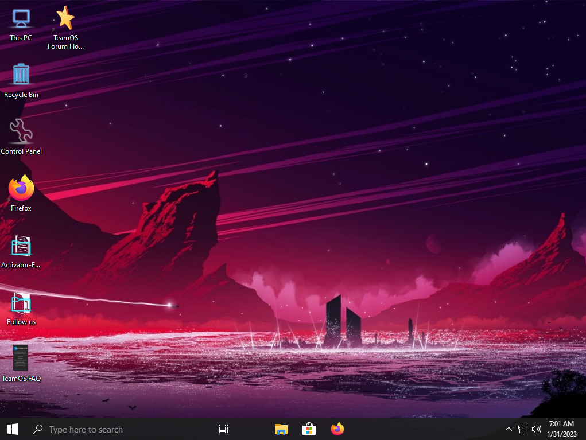
Task: Click the Show desktop sliver at the taskbar end
Action: pyautogui.click(x=584, y=429)
